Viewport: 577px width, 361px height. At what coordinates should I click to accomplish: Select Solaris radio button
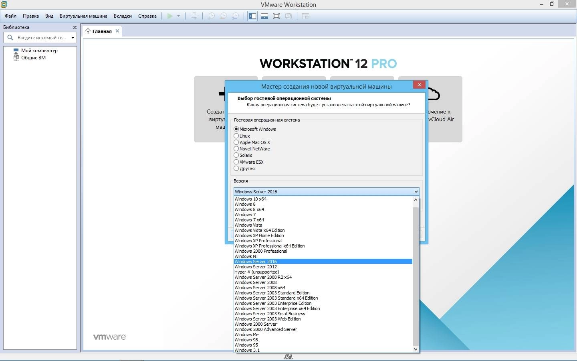(x=236, y=155)
